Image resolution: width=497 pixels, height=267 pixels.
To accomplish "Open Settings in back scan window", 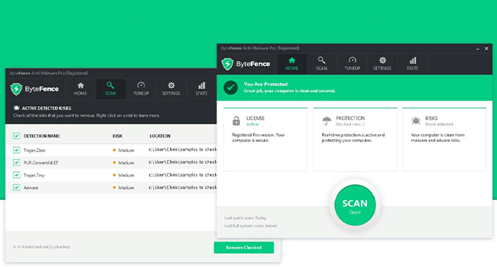I will tap(171, 89).
